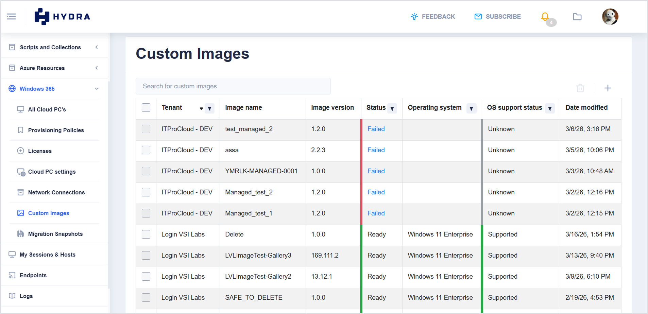
Task: Click the Network Connections icon
Action: tap(20, 192)
